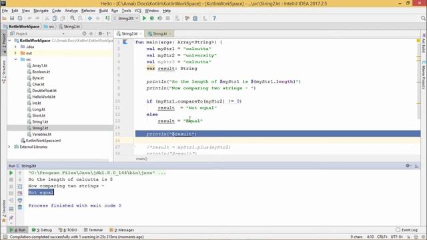Collapse the src folder
The image size is (427, 240).
[x=15, y=59]
